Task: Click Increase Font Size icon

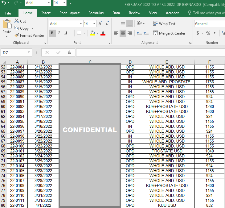Action: pyautogui.click(x=100, y=23)
